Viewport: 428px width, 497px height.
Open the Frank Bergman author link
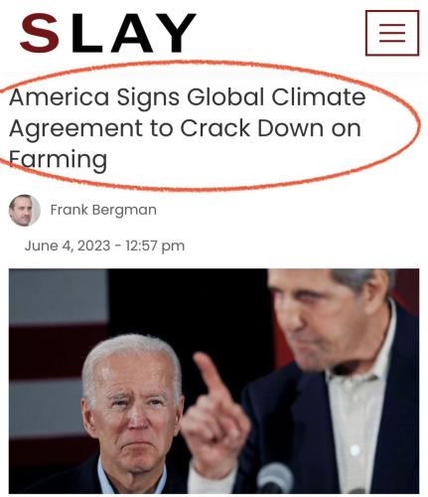click(x=103, y=210)
